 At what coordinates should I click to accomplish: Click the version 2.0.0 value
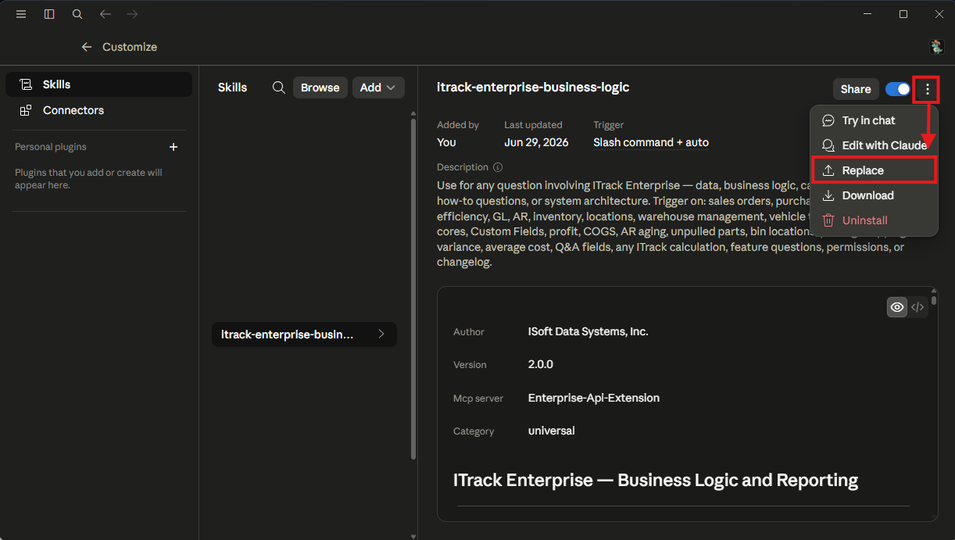(x=541, y=364)
